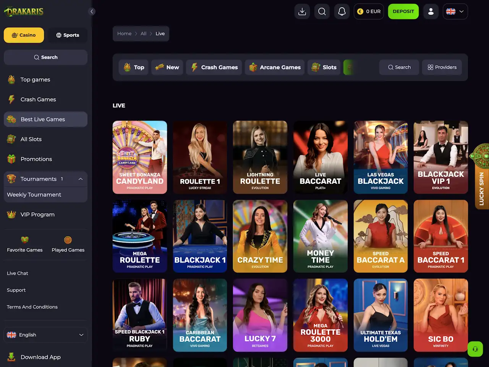Open Crash Games in sidebar
Screen dimensions: 489x367
click(x=45, y=99)
